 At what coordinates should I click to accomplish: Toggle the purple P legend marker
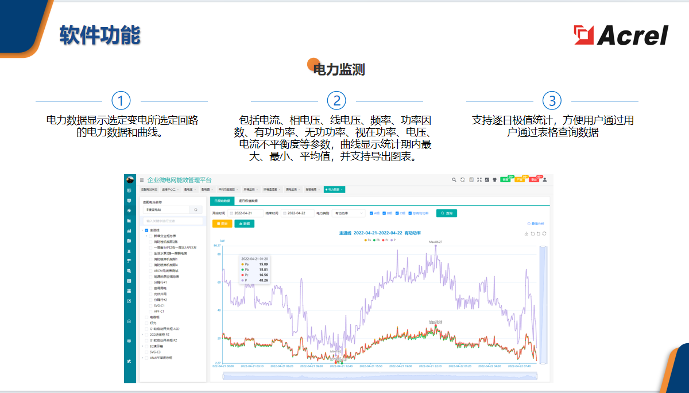(x=392, y=240)
